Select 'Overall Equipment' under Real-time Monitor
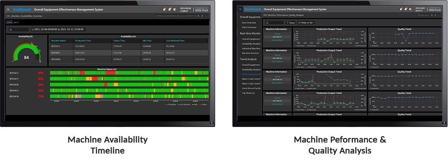 click(x=251, y=39)
